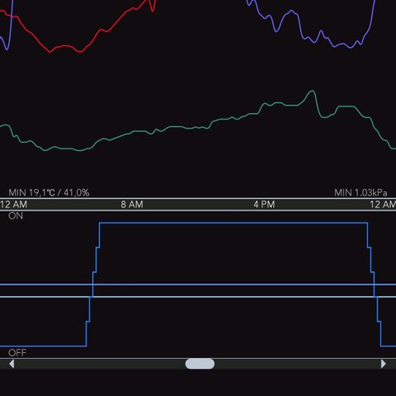Click the left scroll arrow icon
Screen dimensions: 396x396
click(x=12, y=364)
